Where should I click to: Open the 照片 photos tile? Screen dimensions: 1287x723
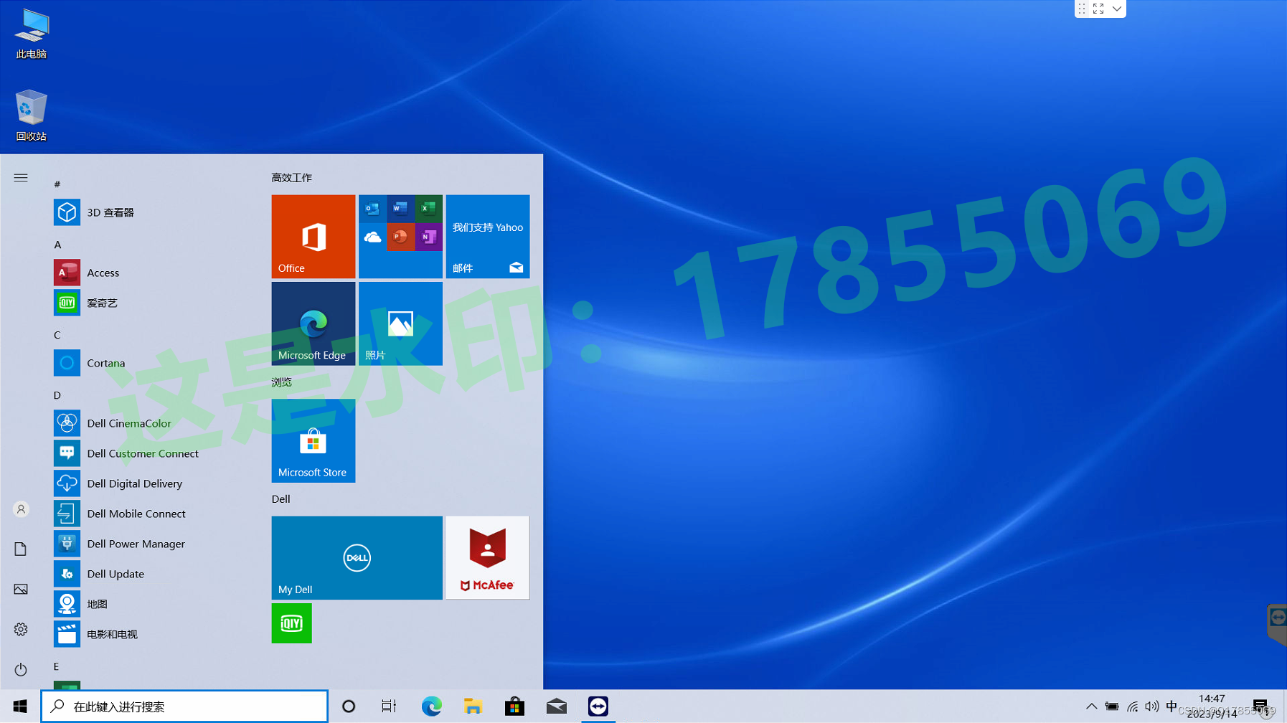pos(400,323)
